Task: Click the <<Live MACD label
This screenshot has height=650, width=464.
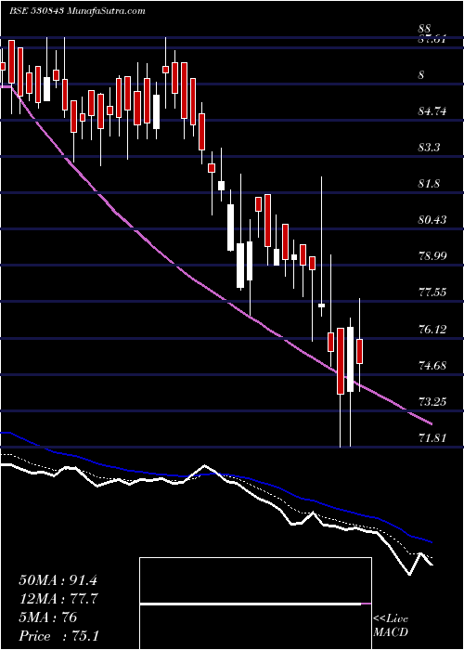Action: (x=391, y=626)
